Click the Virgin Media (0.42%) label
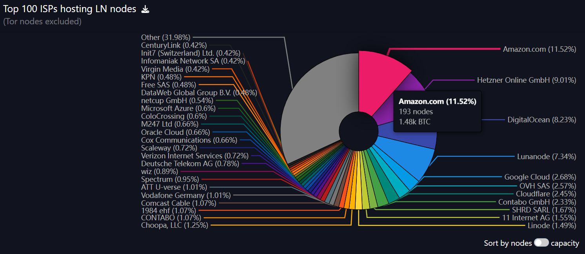The width and height of the screenshot is (585, 254). point(175,69)
